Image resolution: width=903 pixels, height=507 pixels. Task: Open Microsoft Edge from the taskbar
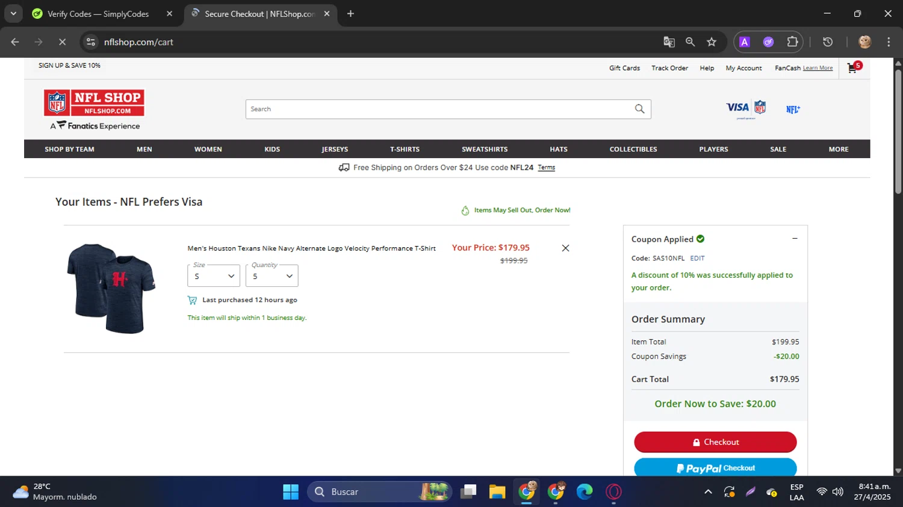tap(585, 492)
